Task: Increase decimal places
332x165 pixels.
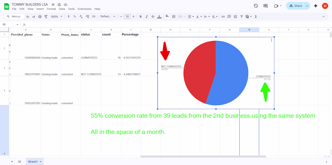Action: click(x=87, y=17)
